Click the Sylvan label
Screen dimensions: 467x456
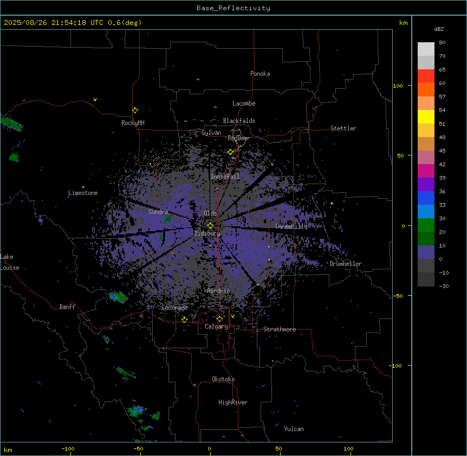click(211, 133)
